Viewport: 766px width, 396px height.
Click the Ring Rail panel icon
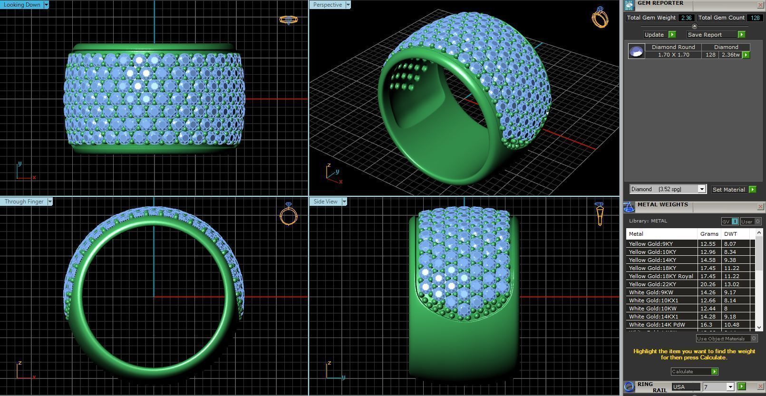629,386
